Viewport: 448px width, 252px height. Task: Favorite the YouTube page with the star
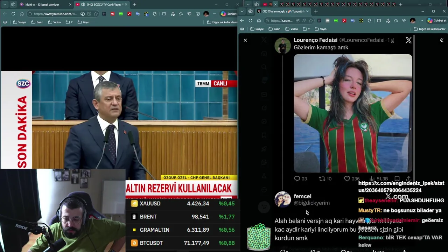[x=96, y=14]
